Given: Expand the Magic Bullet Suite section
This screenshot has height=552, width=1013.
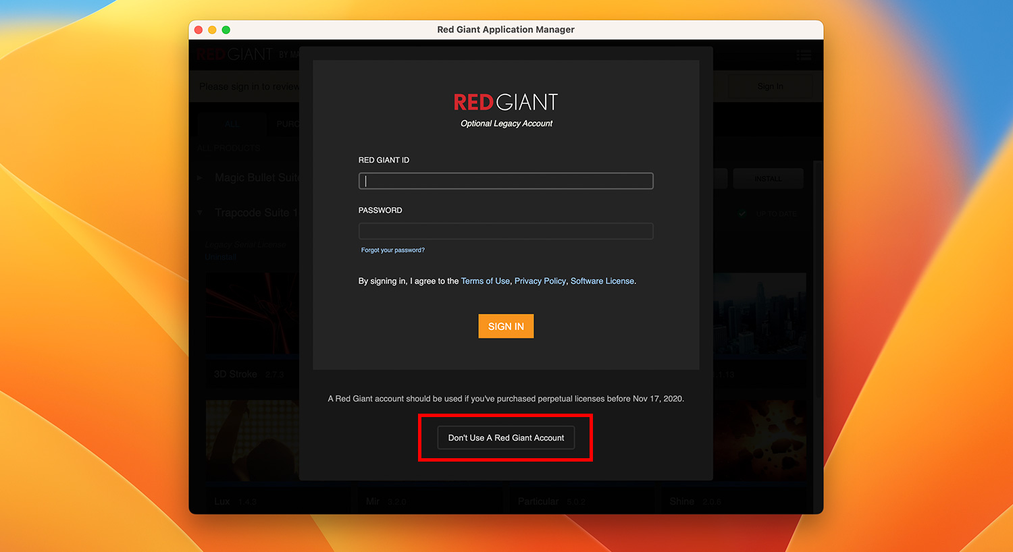Looking at the screenshot, I should point(199,177).
